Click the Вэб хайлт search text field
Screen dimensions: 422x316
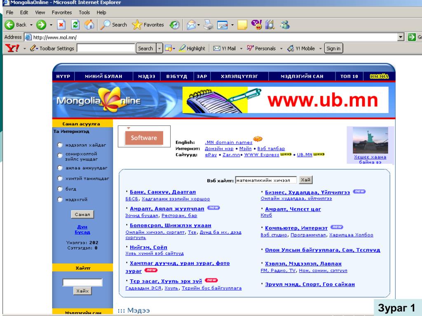[x=266, y=180]
